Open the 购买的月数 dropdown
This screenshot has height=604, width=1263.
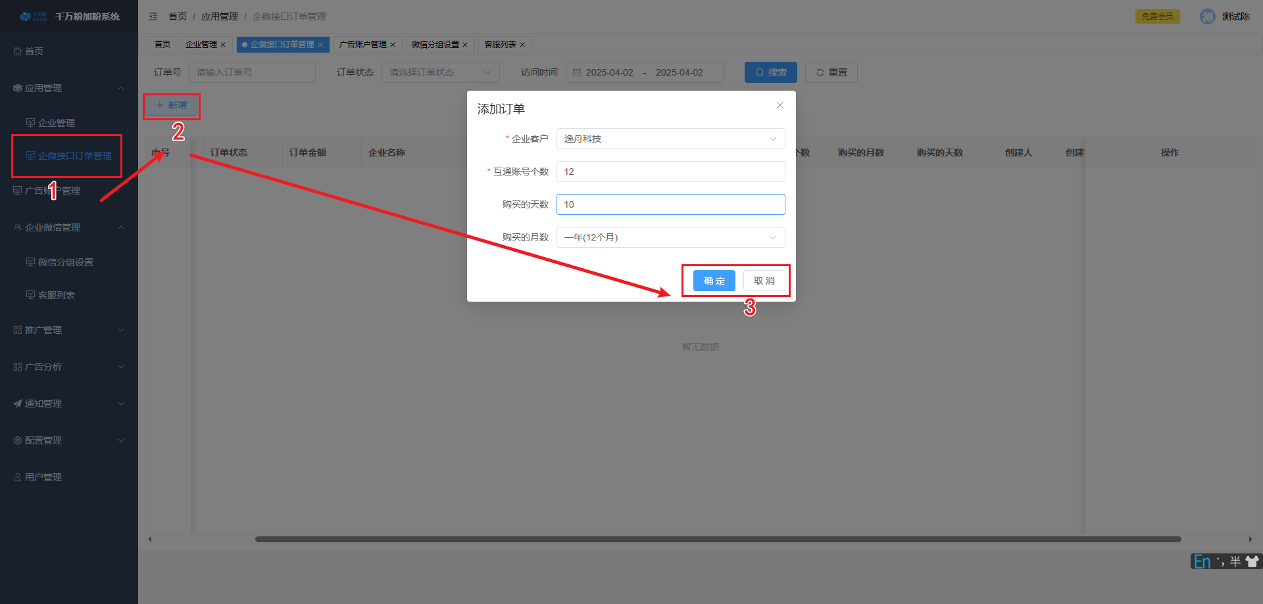coord(670,237)
